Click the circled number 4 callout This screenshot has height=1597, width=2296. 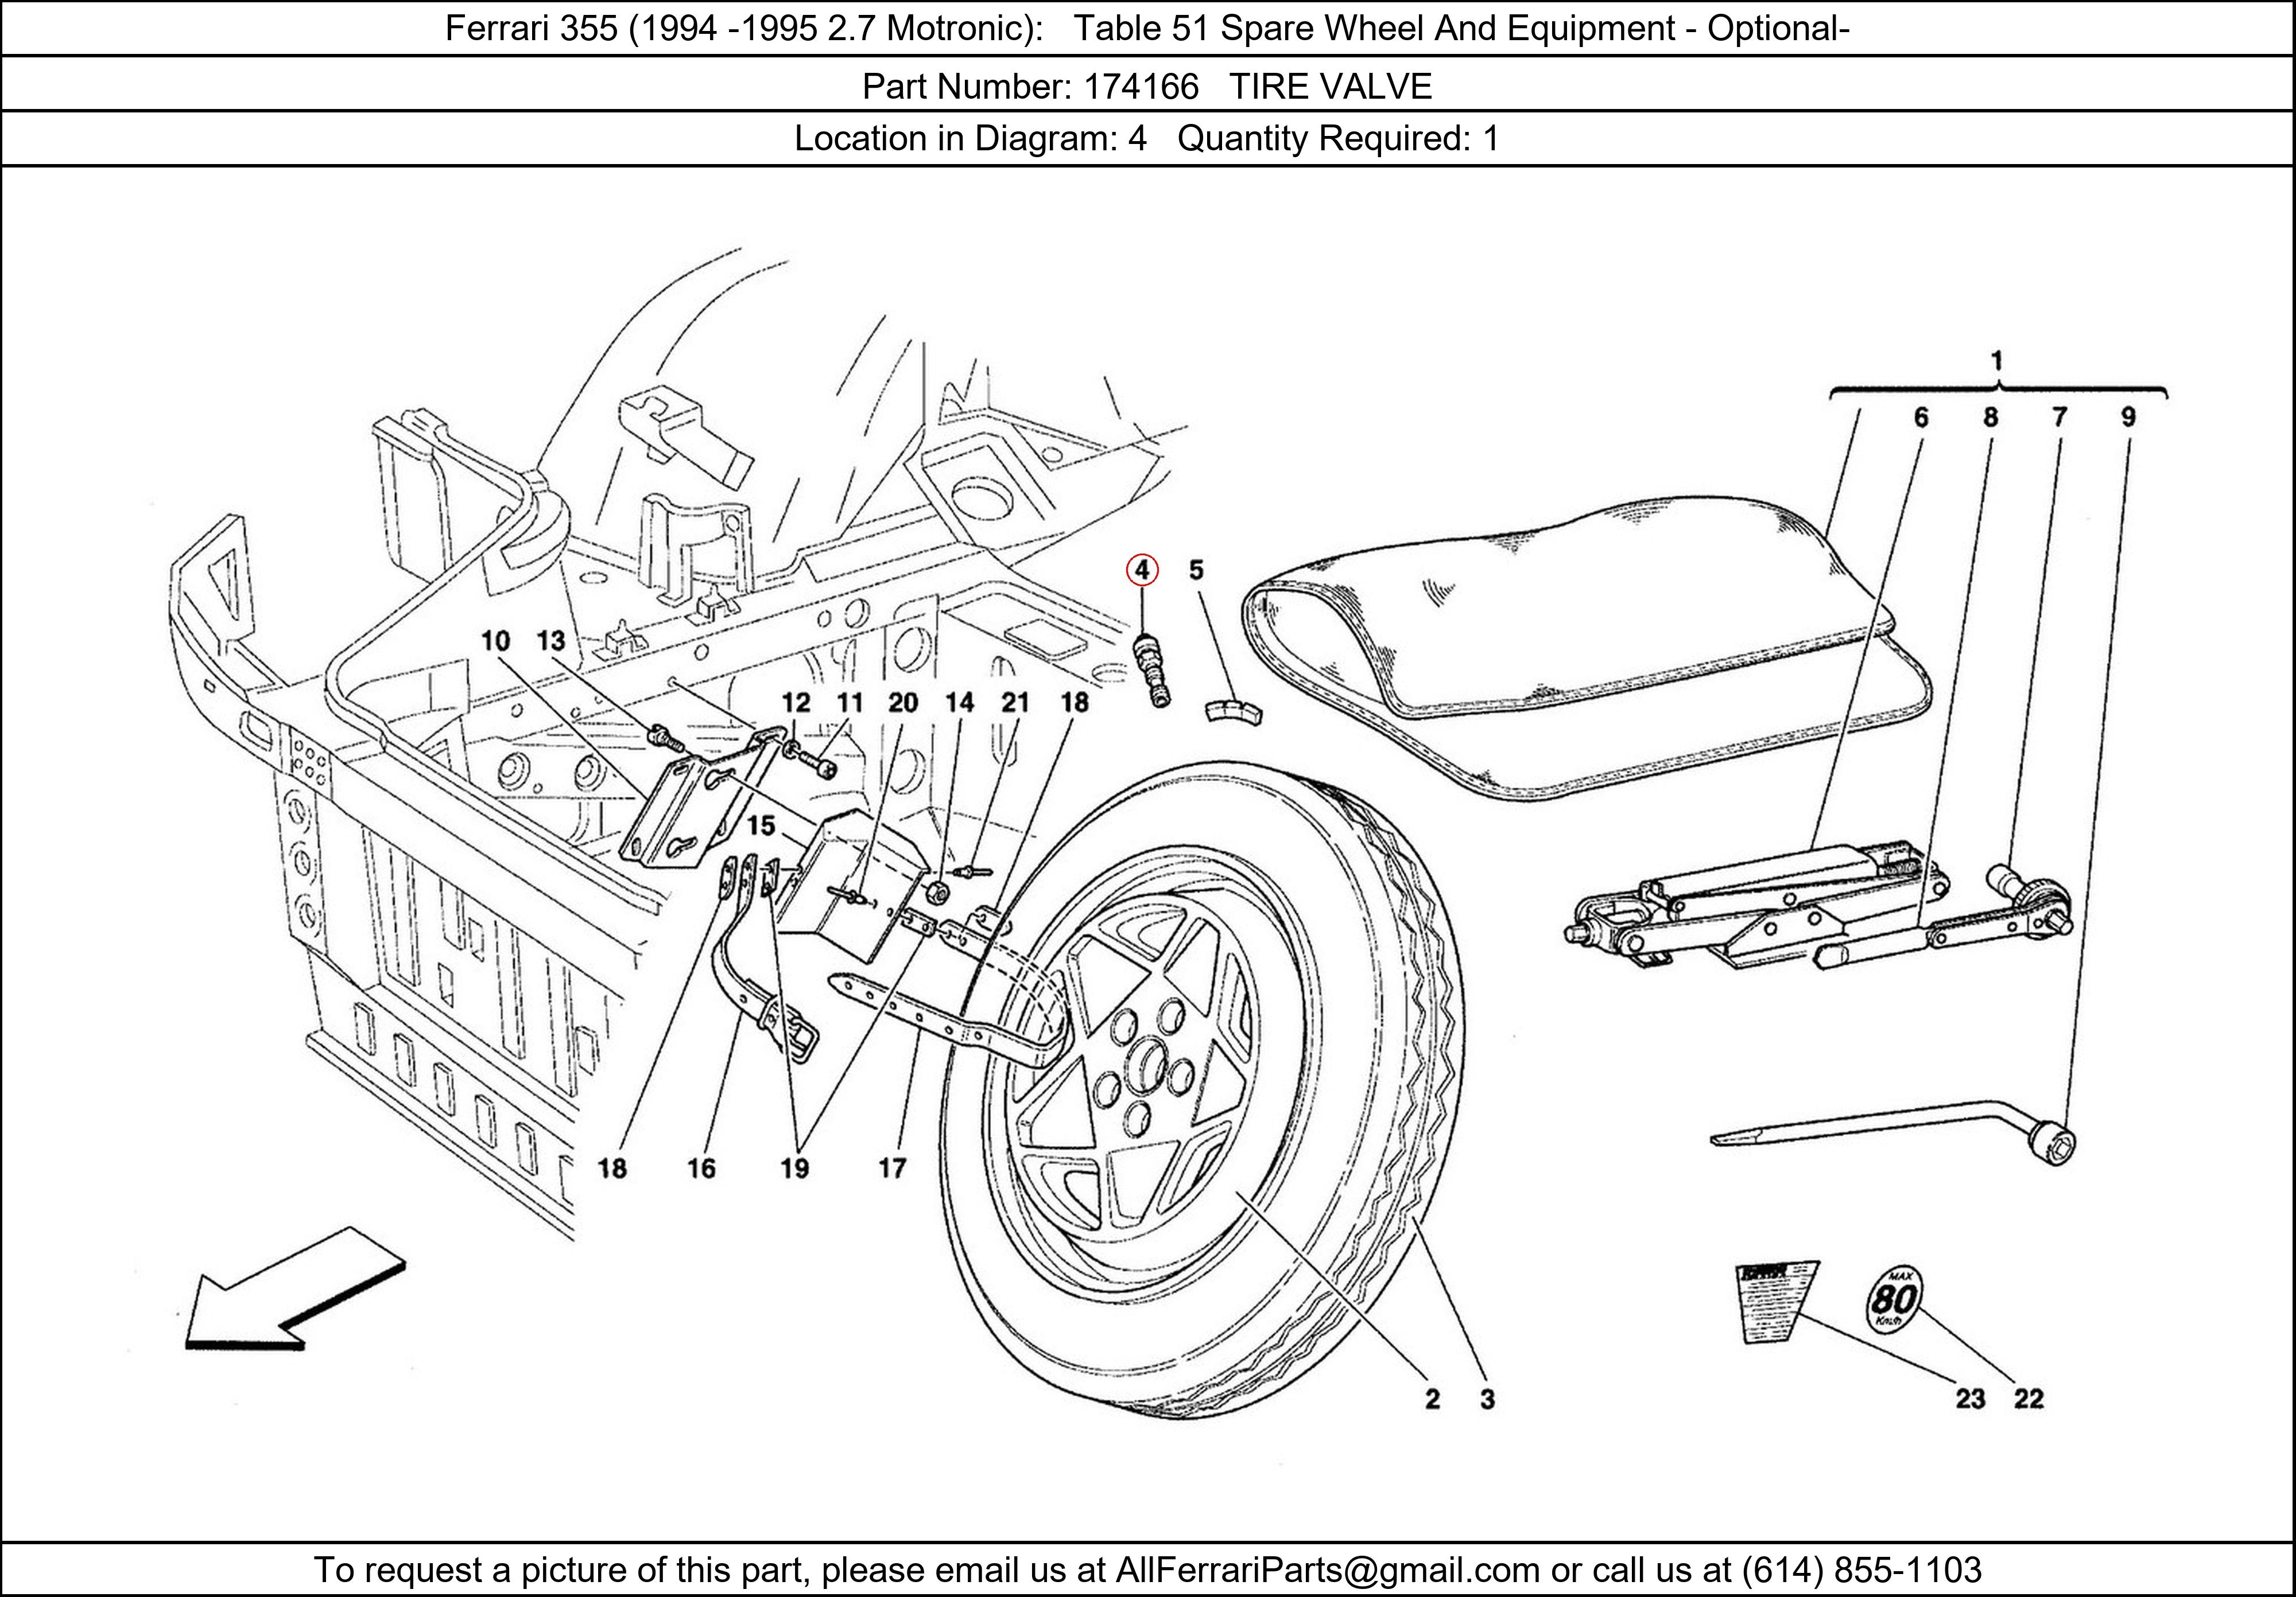click(x=1142, y=571)
